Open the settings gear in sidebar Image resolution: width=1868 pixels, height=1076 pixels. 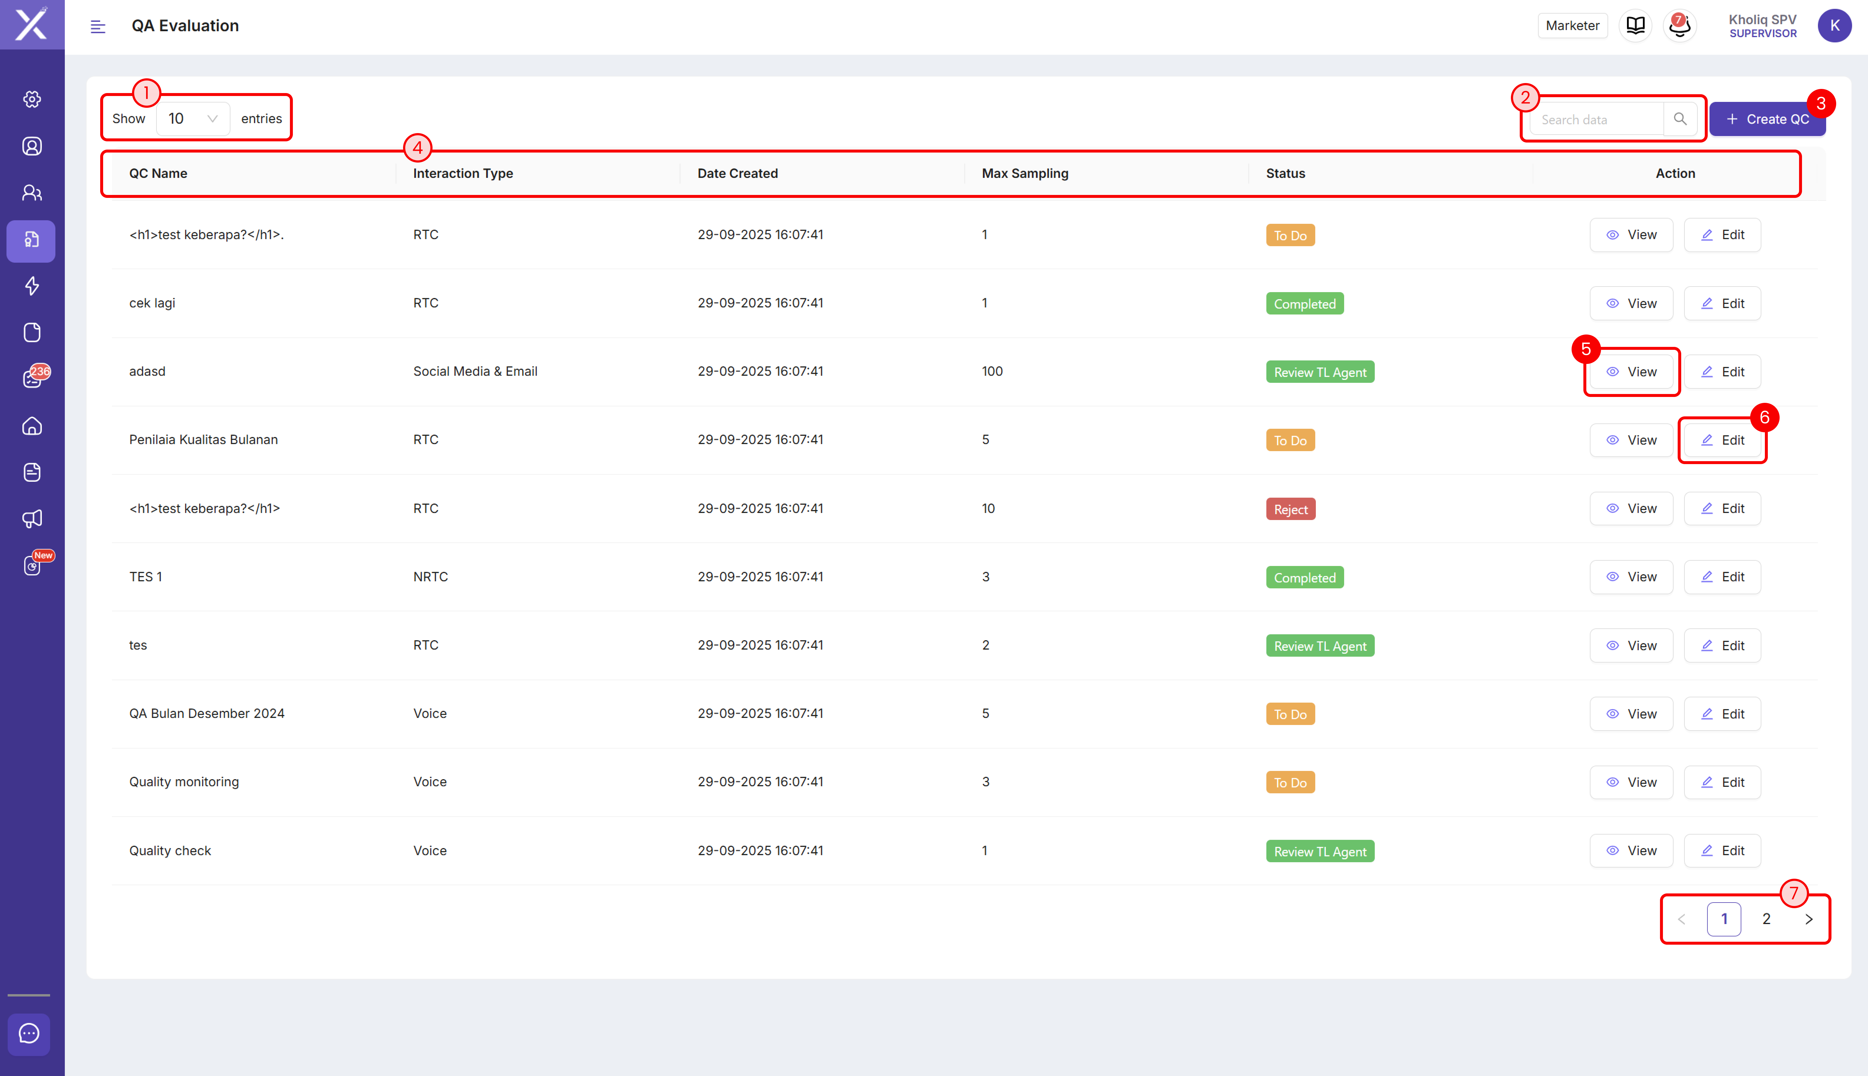click(x=32, y=99)
